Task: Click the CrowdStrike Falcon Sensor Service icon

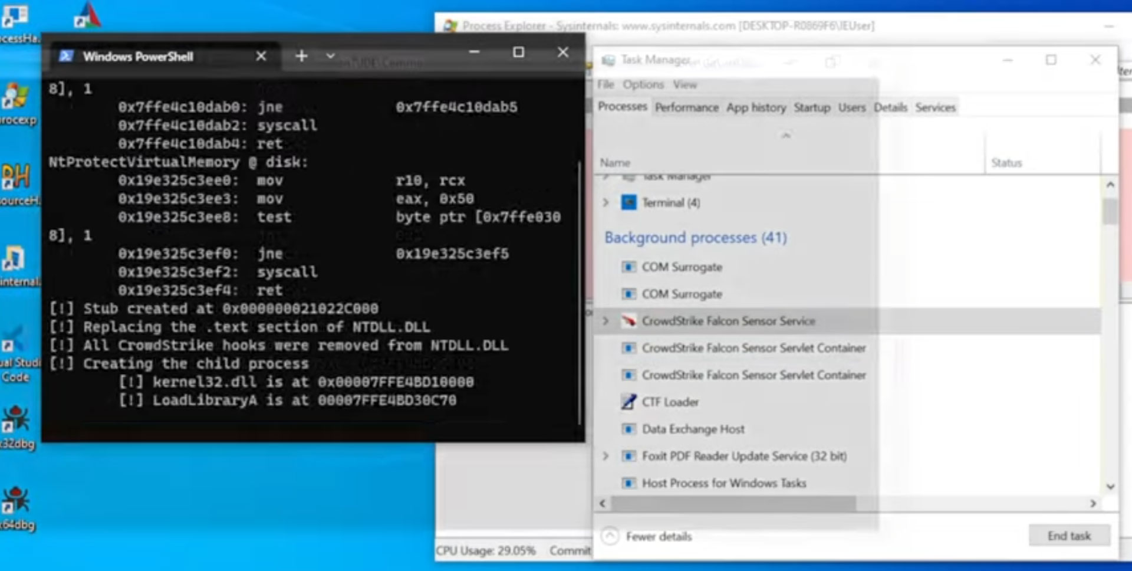Action: (x=629, y=321)
